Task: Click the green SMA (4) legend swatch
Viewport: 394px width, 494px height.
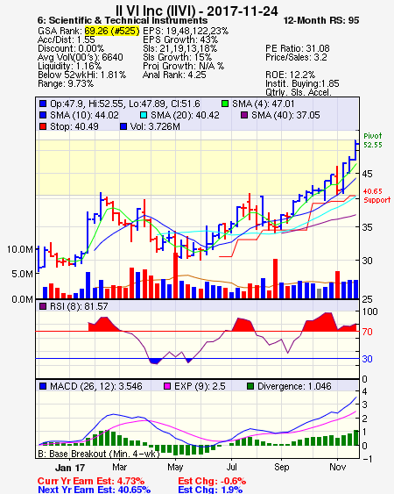Action: (225, 104)
